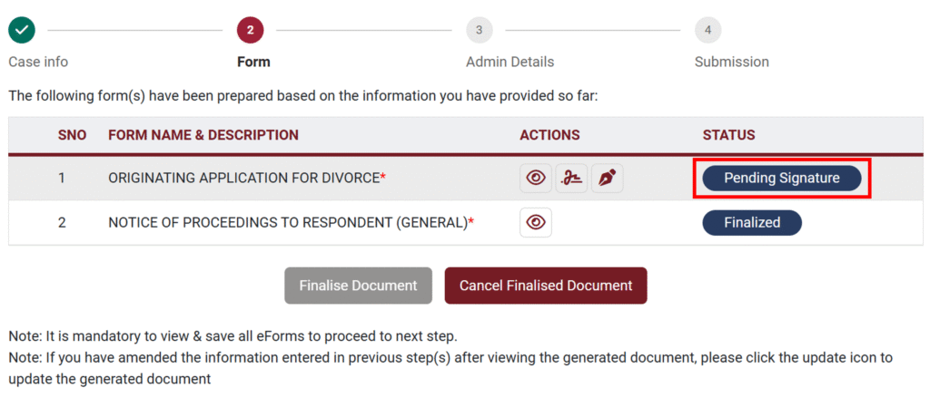Screen dimensions: 930x407
Task: Click the green checkmark step circle
Action: point(22,30)
